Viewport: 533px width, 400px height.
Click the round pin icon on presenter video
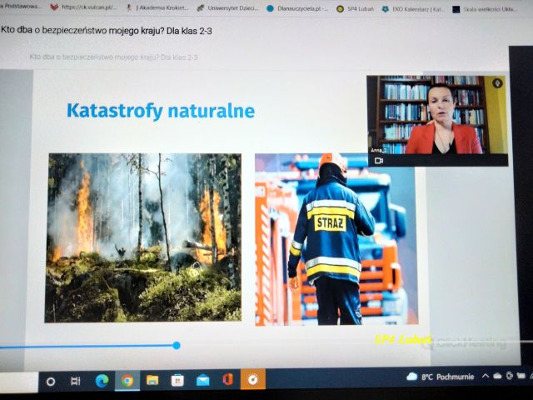(497, 83)
